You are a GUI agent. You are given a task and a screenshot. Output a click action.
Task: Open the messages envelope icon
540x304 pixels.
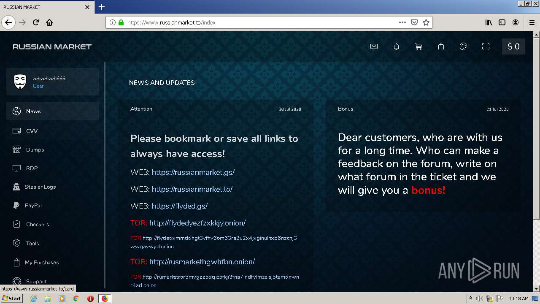(x=374, y=46)
